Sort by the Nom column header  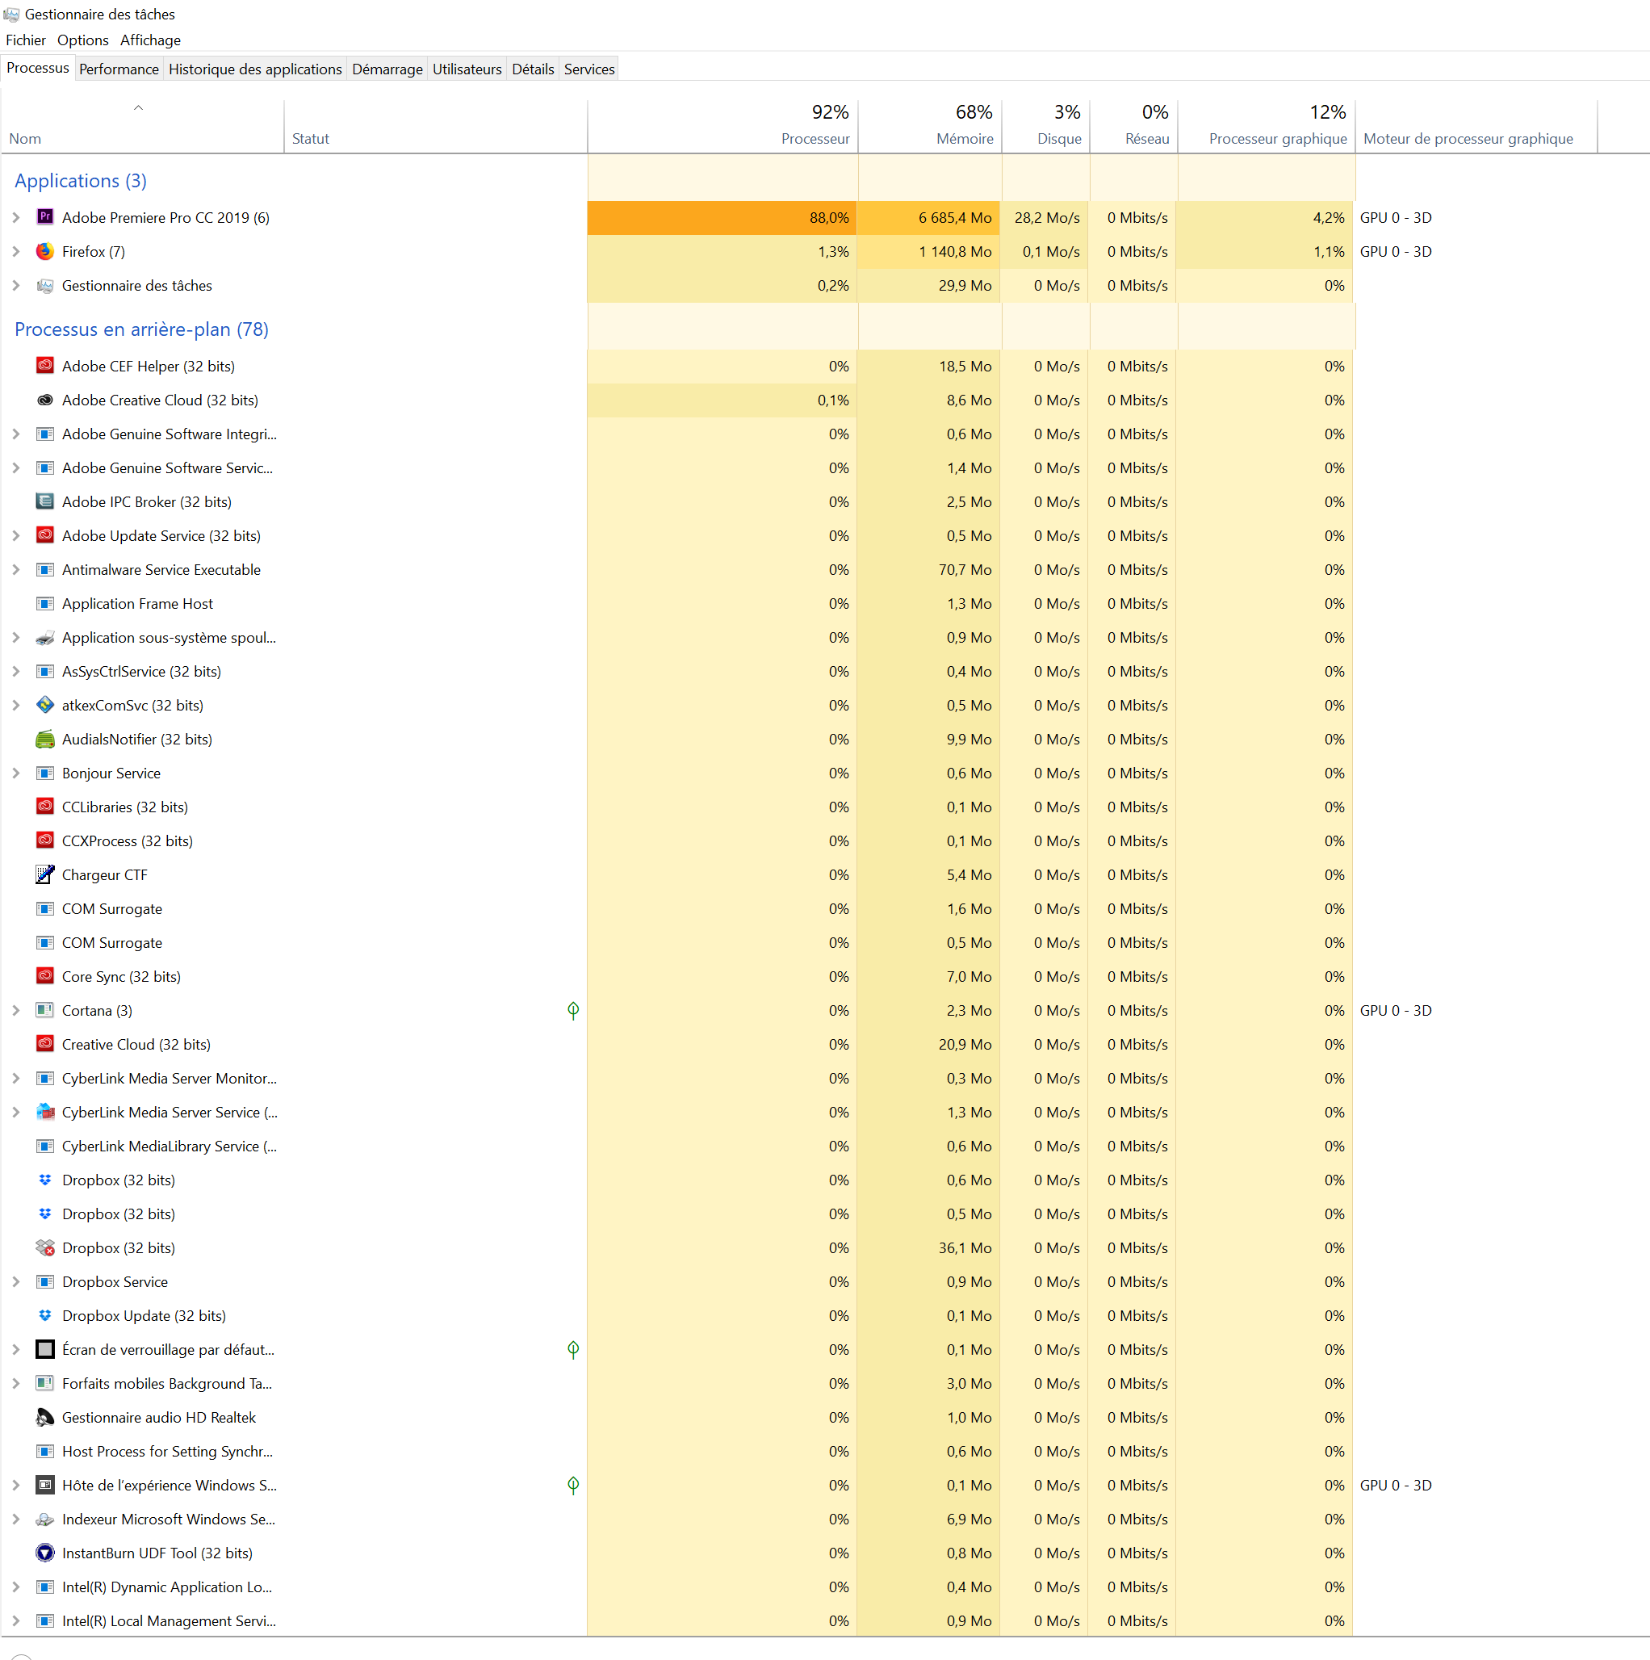142,126
